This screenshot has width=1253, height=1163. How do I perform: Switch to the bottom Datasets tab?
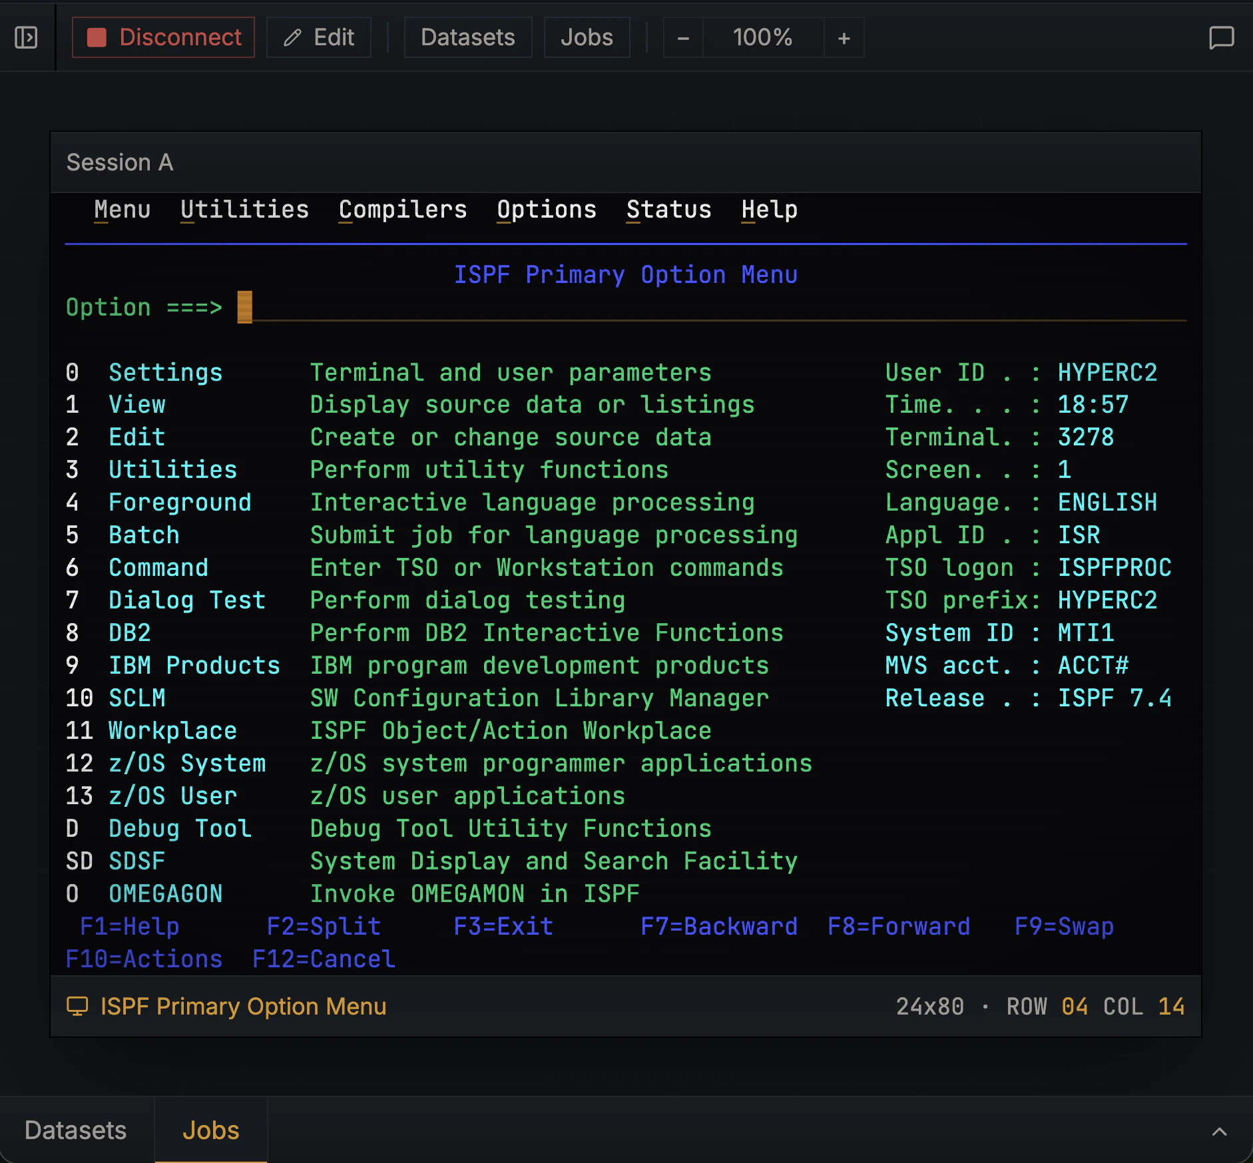coord(76,1130)
